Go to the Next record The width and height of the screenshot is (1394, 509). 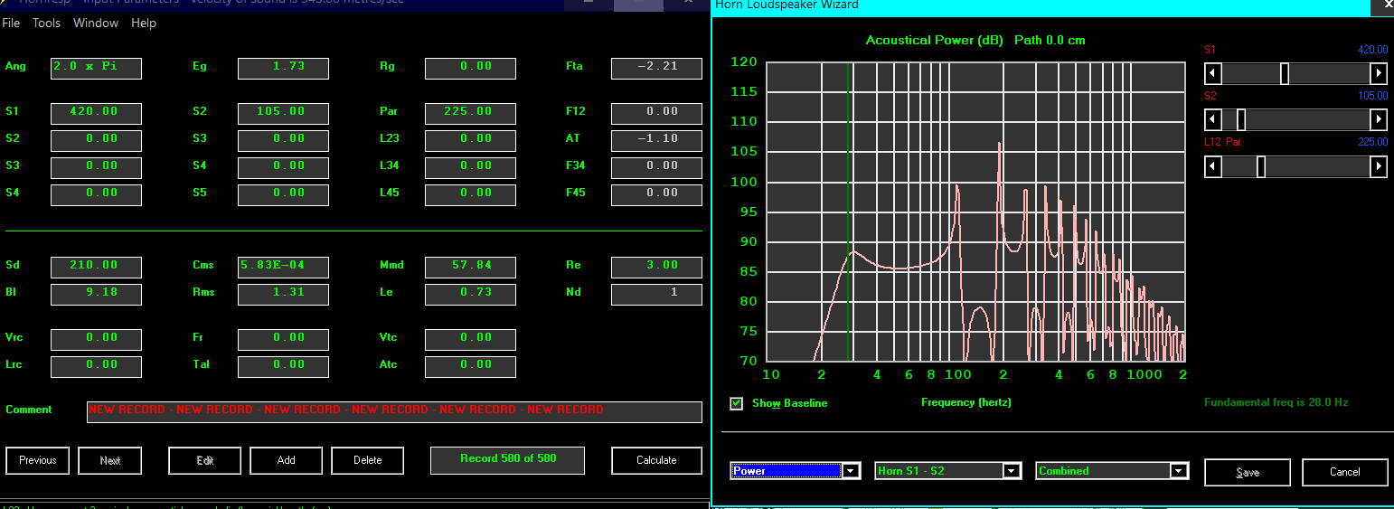point(110,460)
